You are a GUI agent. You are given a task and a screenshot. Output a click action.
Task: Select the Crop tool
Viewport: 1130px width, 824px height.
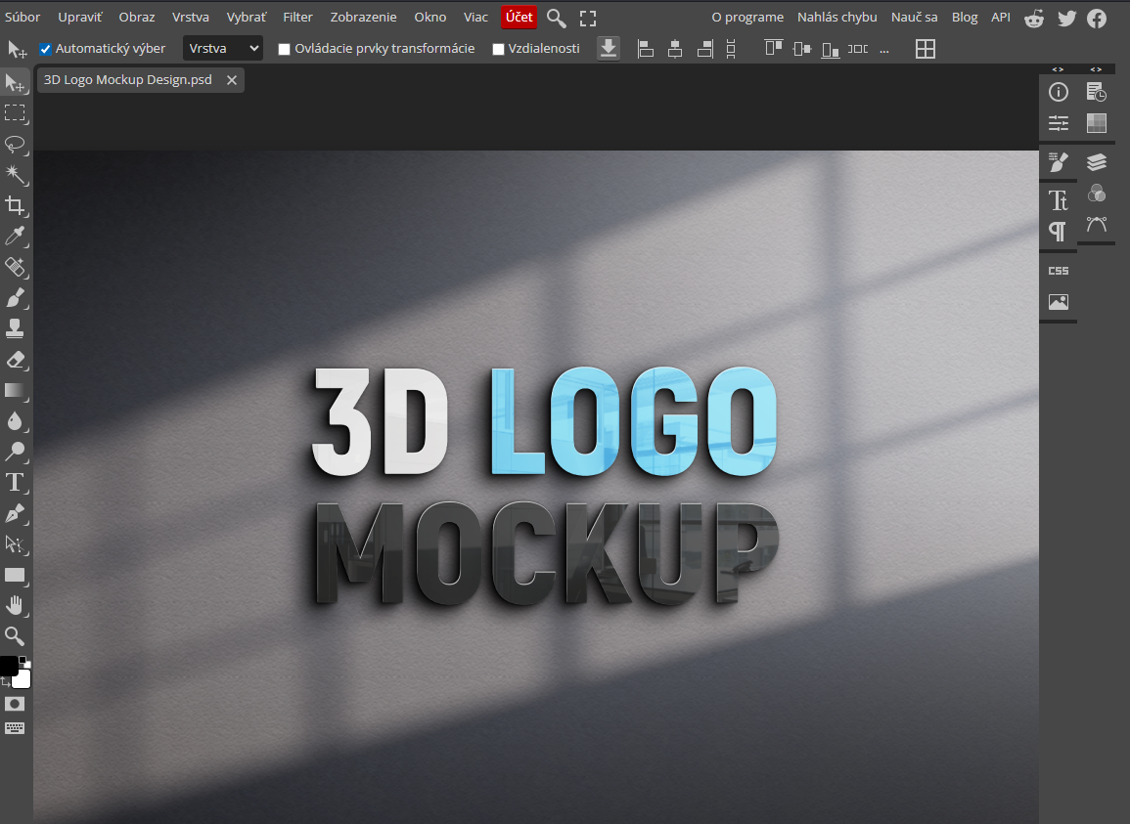point(15,205)
